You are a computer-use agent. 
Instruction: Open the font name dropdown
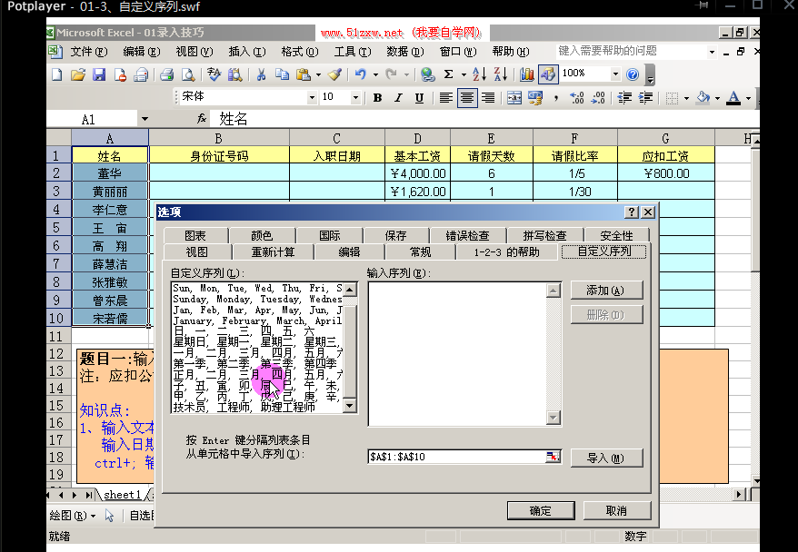coord(312,97)
